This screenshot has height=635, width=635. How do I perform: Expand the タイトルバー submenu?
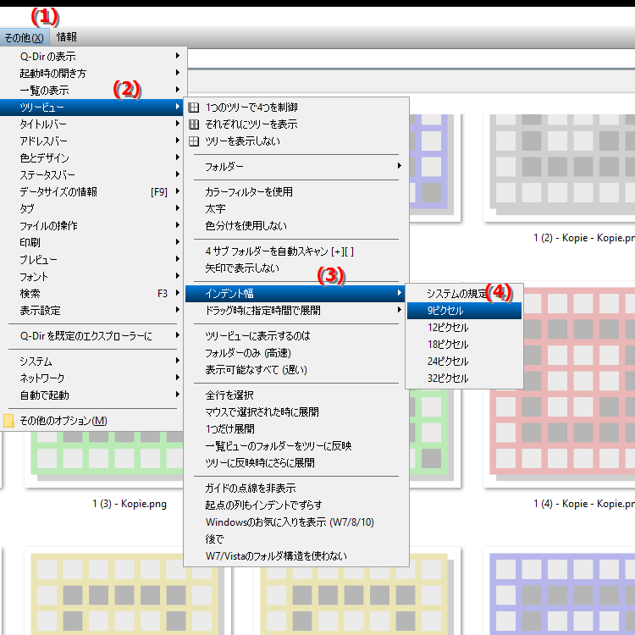[x=91, y=124]
